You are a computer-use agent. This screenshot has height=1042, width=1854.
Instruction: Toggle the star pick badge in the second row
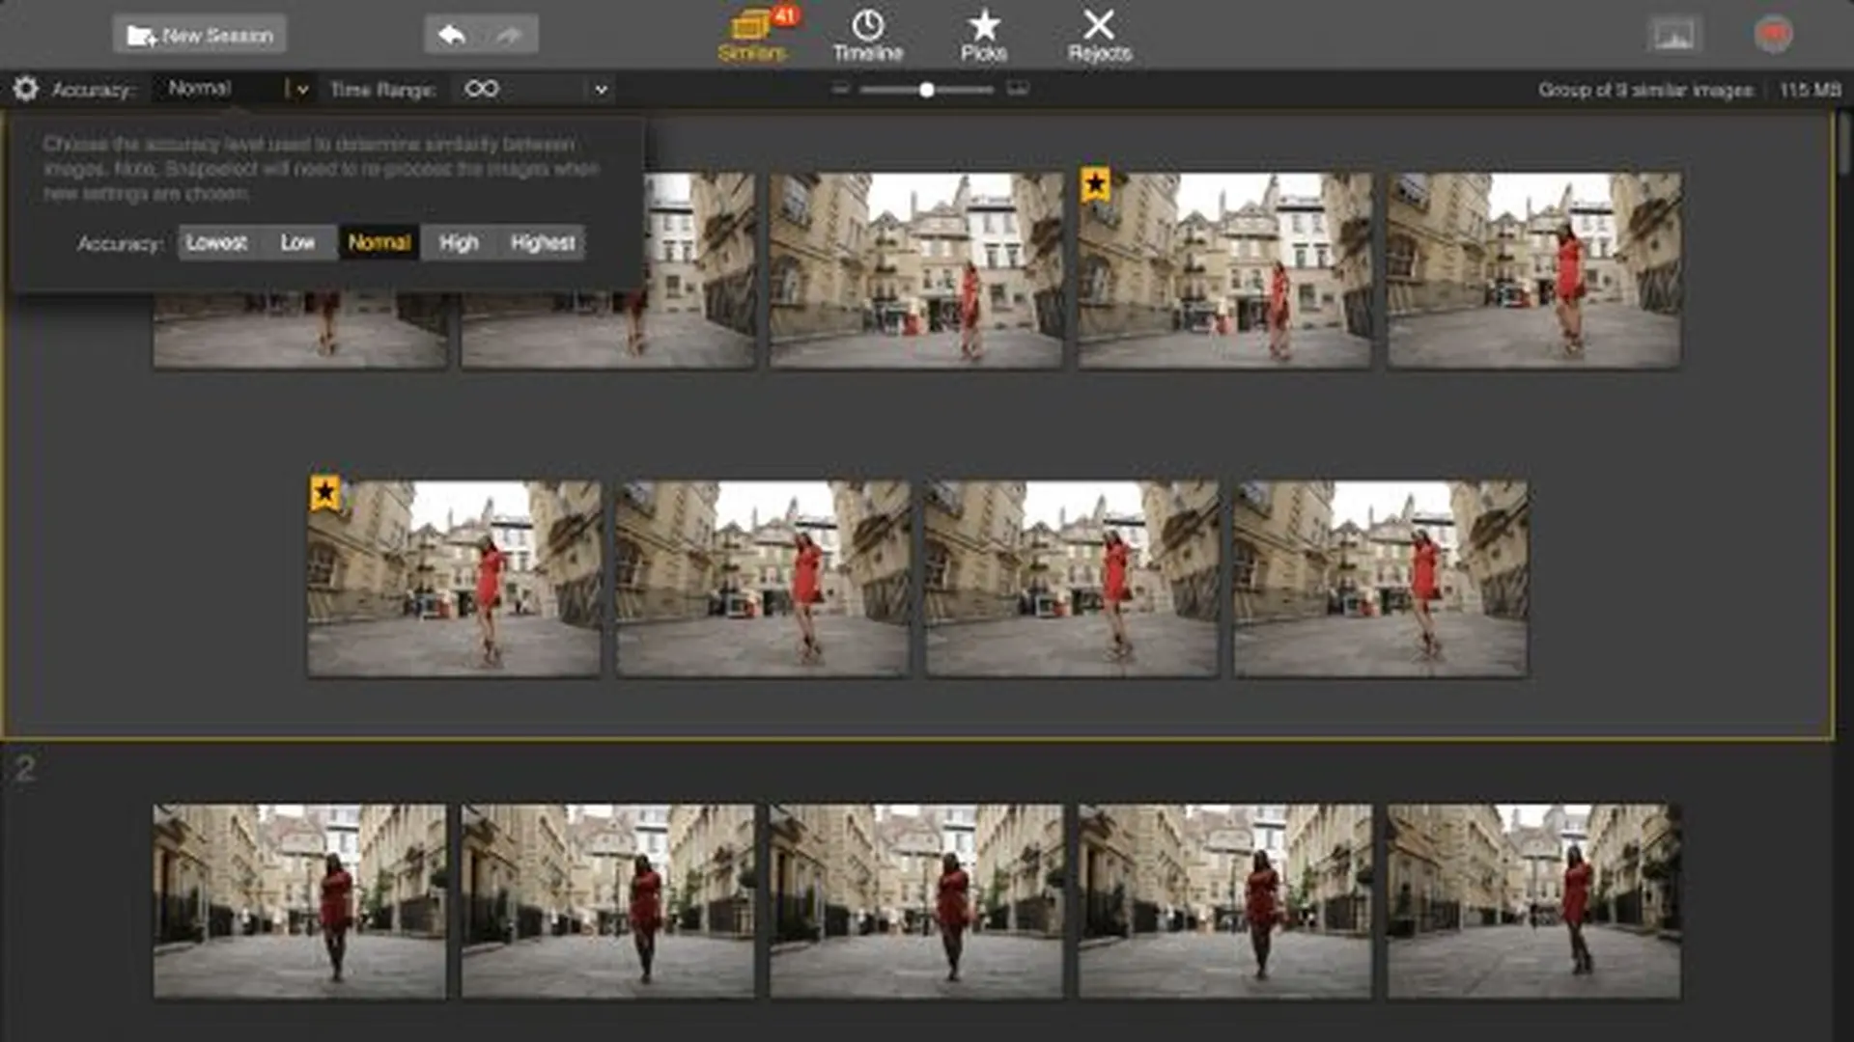(325, 493)
